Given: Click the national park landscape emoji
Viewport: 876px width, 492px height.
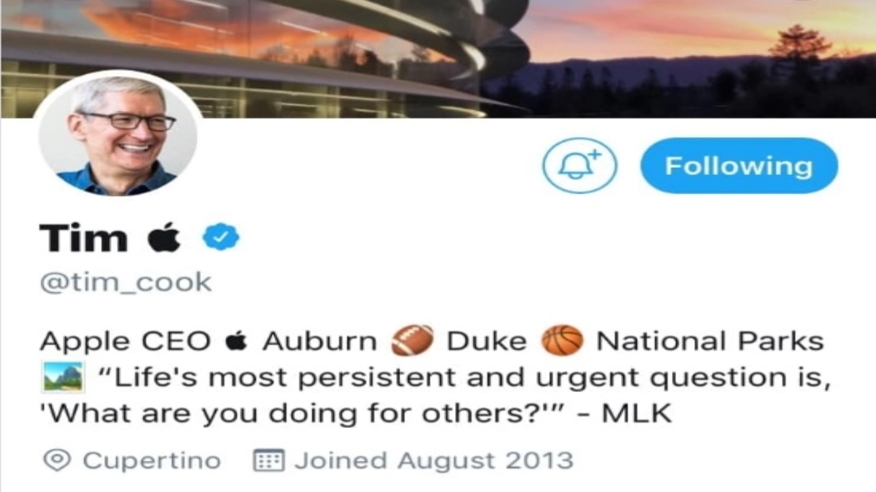Looking at the screenshot, I should (64, 377).
